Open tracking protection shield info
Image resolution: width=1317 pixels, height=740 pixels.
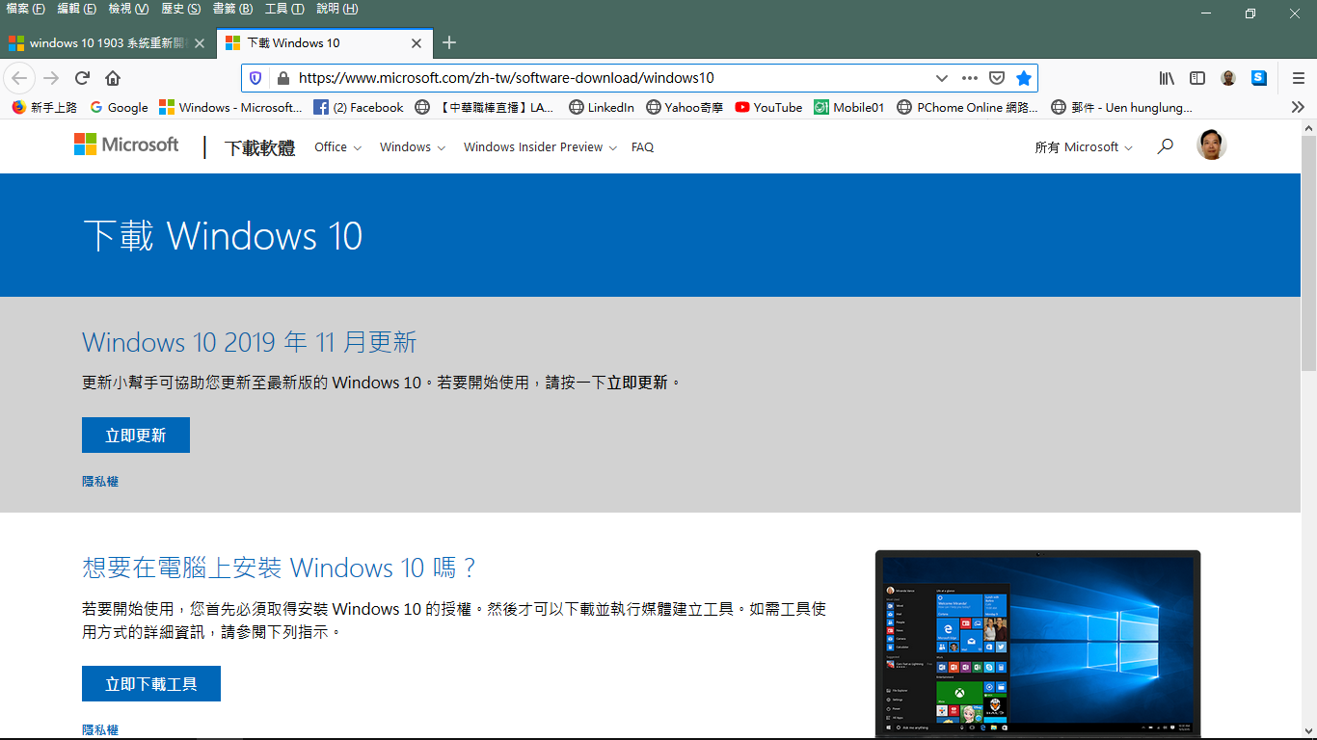[255, 78]
